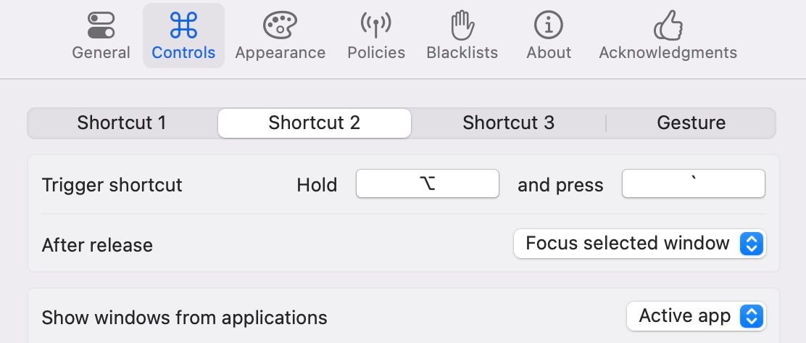Viewport: 806px width, 343px height.
Task: Click the Blacklists label in toolbar
Action: [462, 53]
